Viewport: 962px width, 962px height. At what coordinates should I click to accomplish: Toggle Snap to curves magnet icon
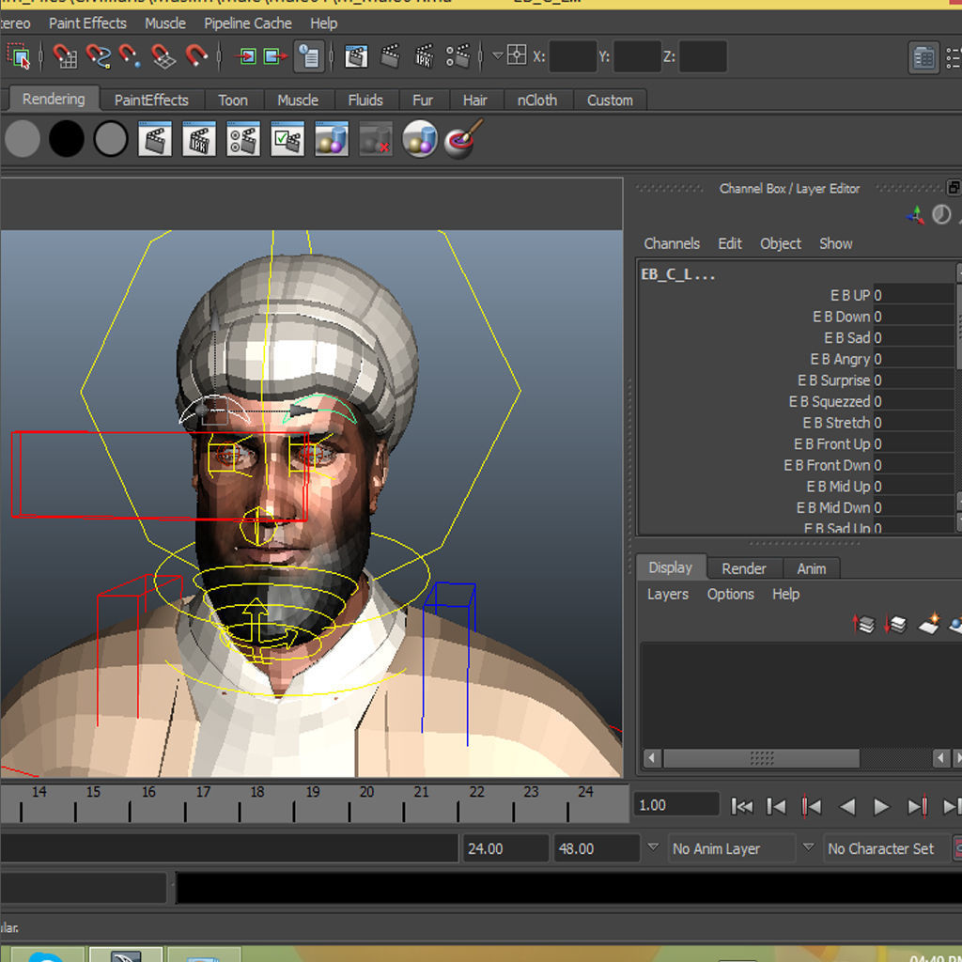tap(98, 56)
